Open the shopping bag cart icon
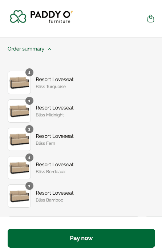162x251 pixels. pos(150,19)
